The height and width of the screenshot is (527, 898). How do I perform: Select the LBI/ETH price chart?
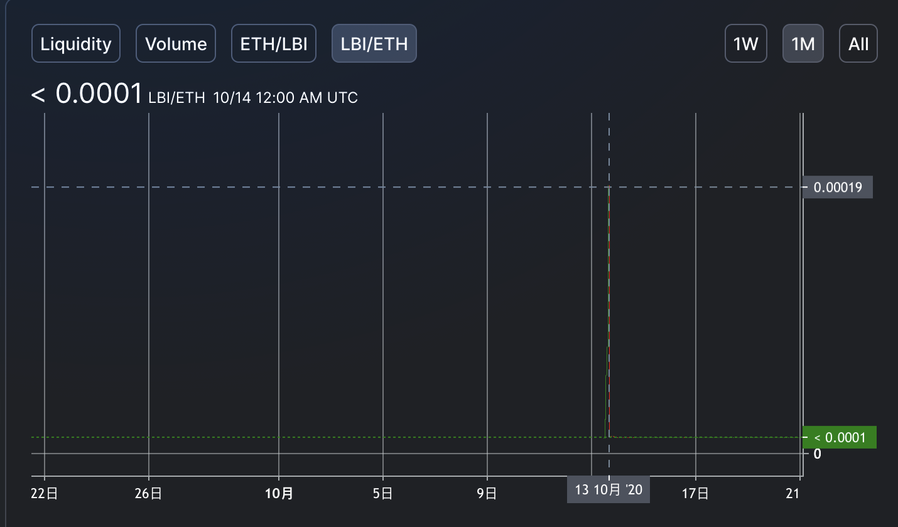click(x=374, y=43)
